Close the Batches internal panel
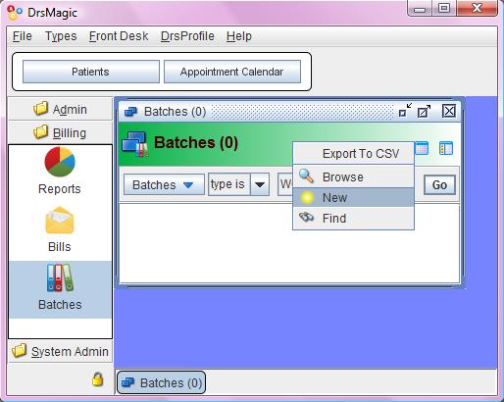Screen dimensions: 504x402 coord(449,111)
